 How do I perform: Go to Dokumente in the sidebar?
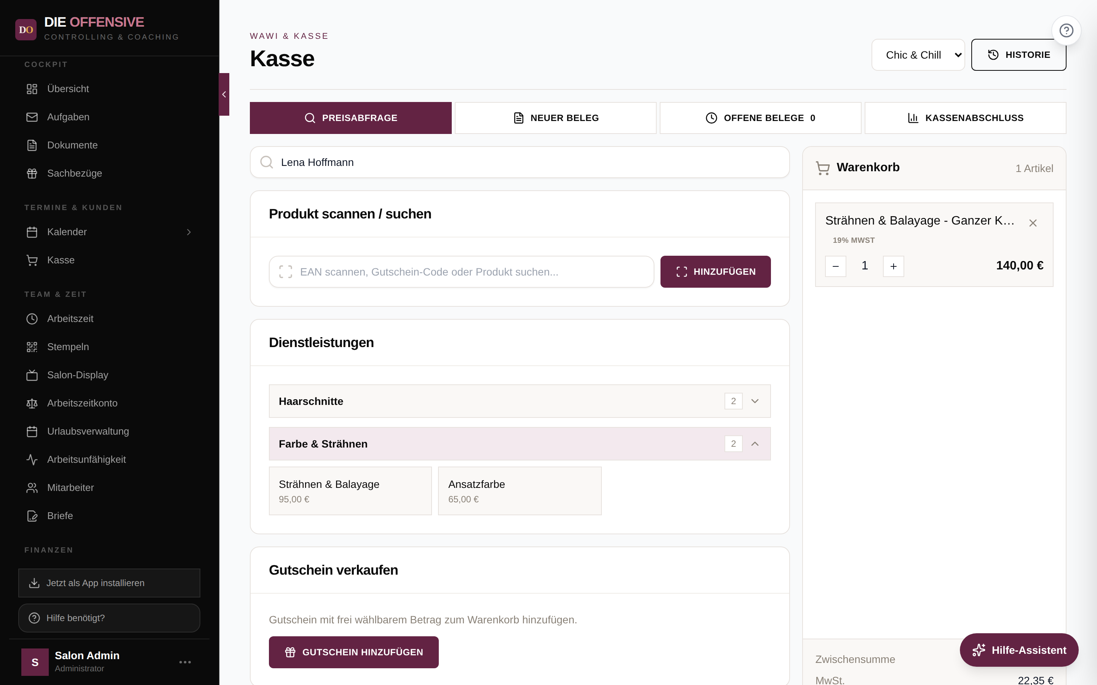pos(109,145)
